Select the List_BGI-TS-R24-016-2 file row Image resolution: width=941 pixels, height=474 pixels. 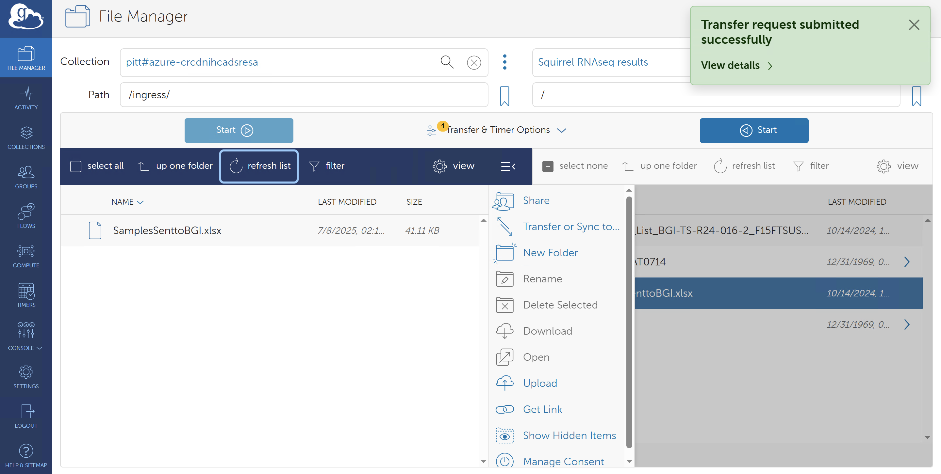[x=778, y=230]
